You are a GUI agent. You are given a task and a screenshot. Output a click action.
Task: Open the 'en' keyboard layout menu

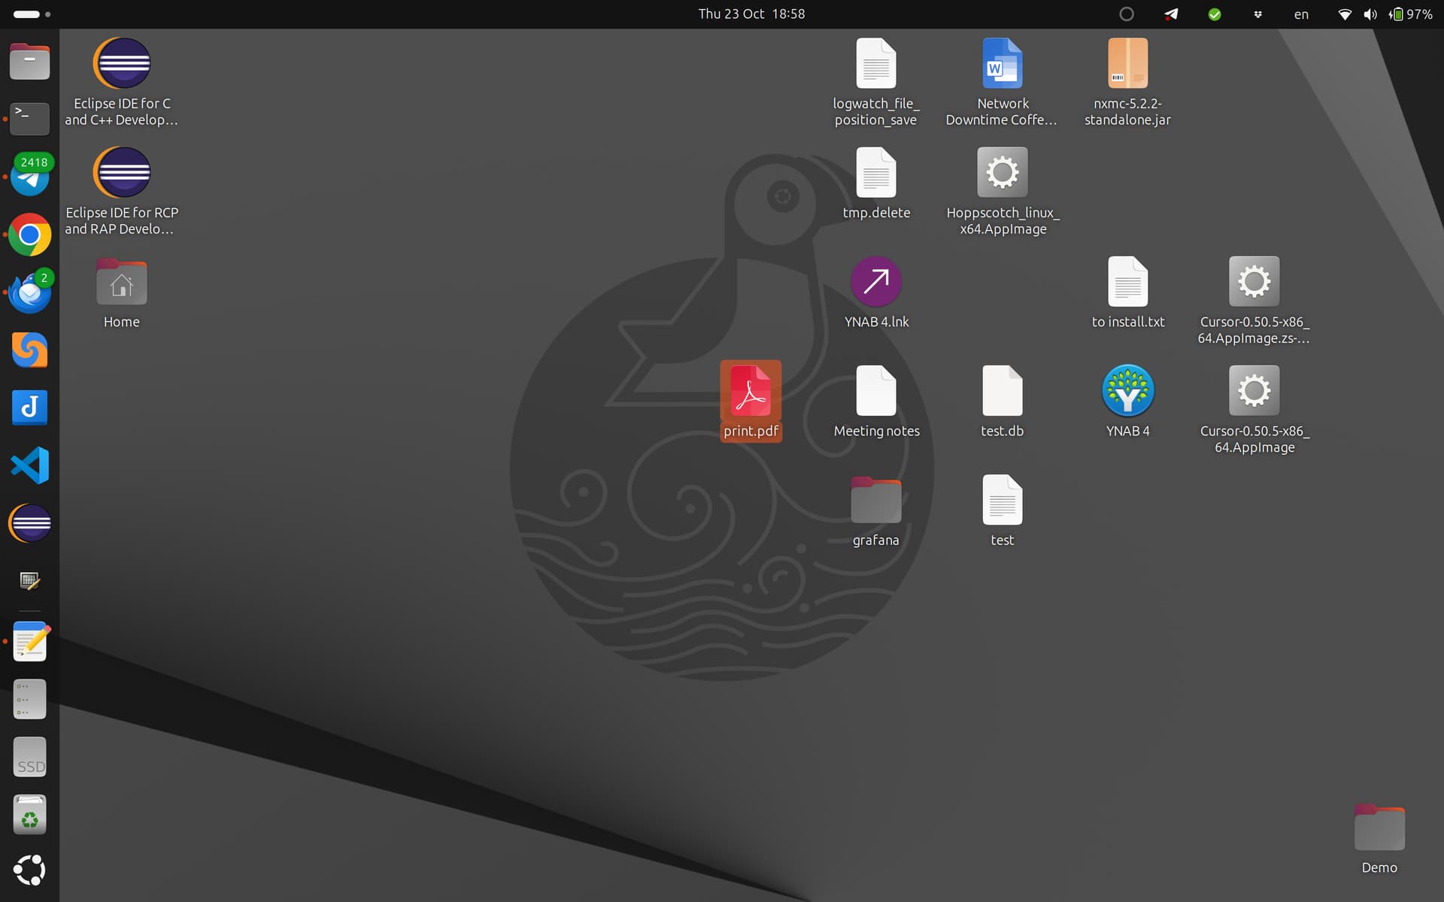1301,14
